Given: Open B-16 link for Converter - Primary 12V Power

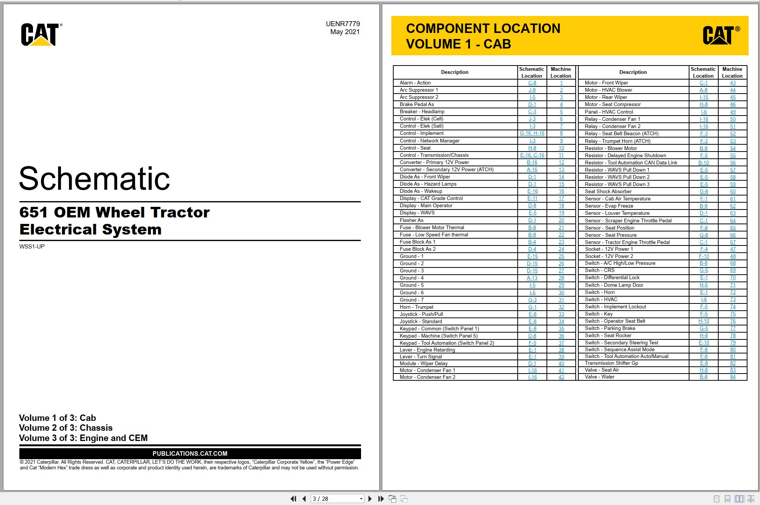Looking at the screenshot, I should pos(532,162).
